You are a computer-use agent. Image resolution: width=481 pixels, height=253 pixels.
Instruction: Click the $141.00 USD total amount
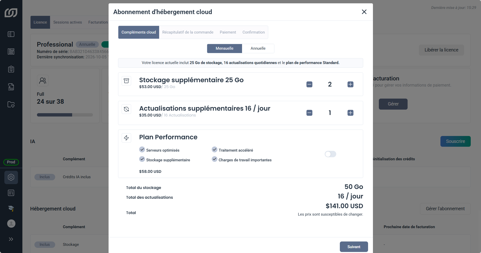[x=344, y=206]
